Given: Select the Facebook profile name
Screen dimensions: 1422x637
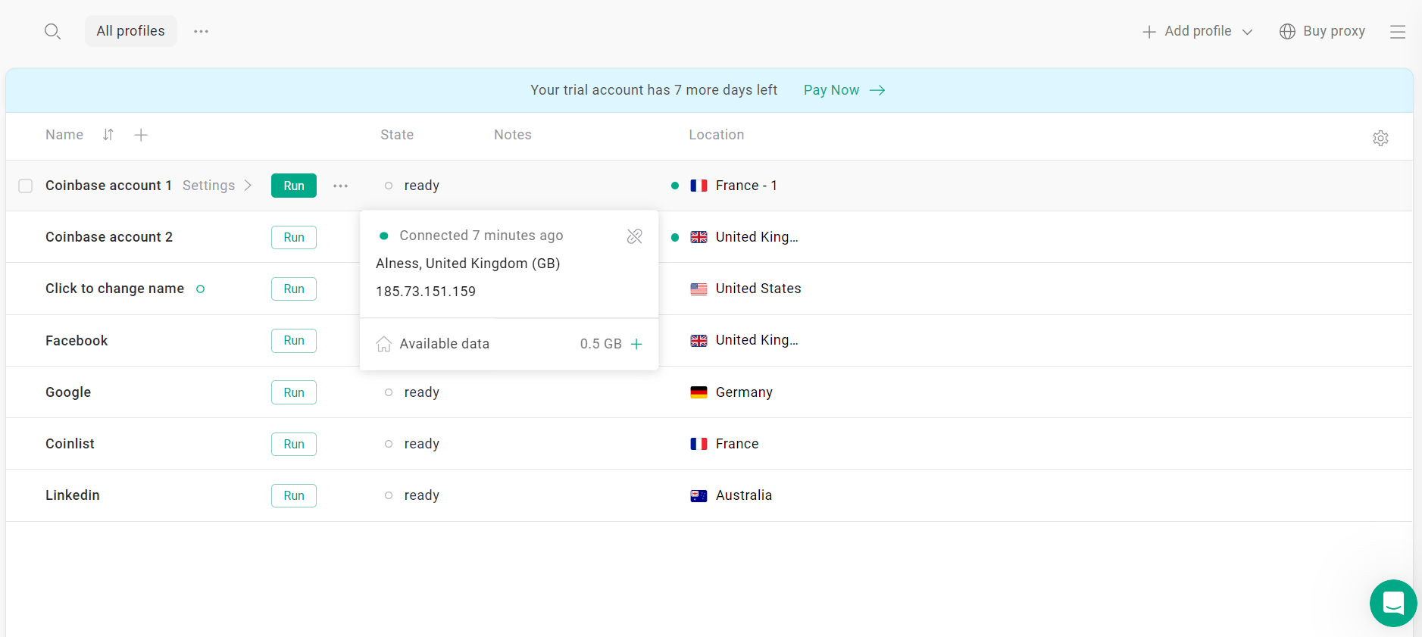Looking at the screenshot, I should [77, 341].
